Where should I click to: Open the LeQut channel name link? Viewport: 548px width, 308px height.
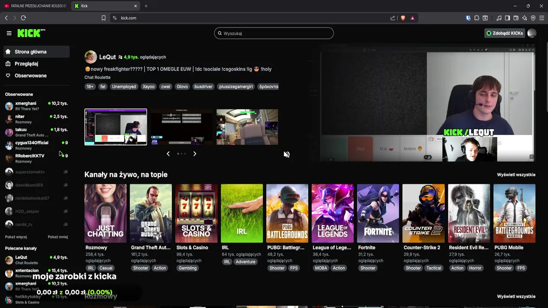pos(107,57)
